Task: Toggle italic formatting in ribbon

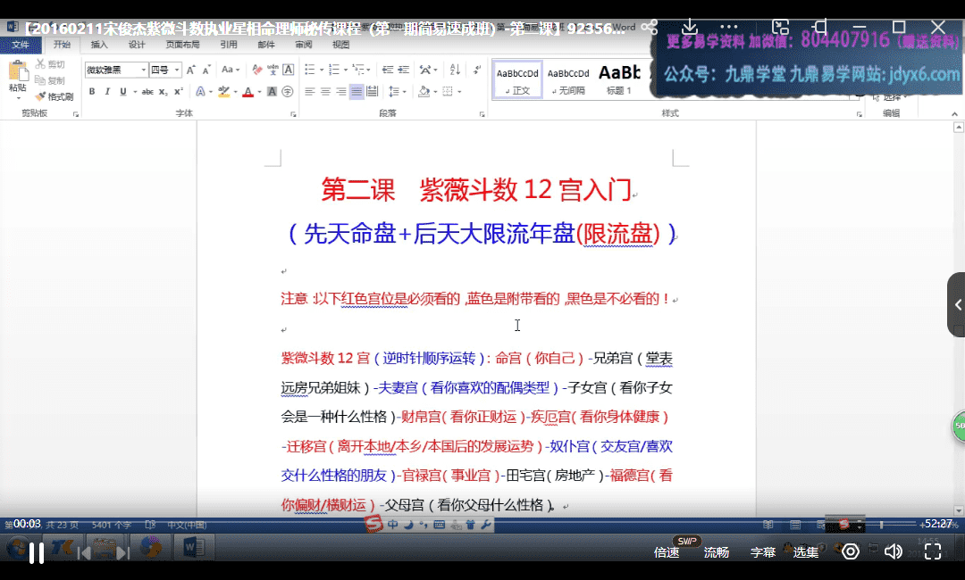Action: [107, 92]
